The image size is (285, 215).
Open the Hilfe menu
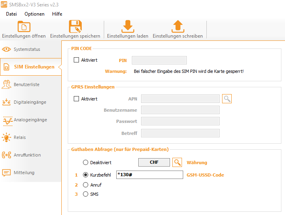coord(57,14)
